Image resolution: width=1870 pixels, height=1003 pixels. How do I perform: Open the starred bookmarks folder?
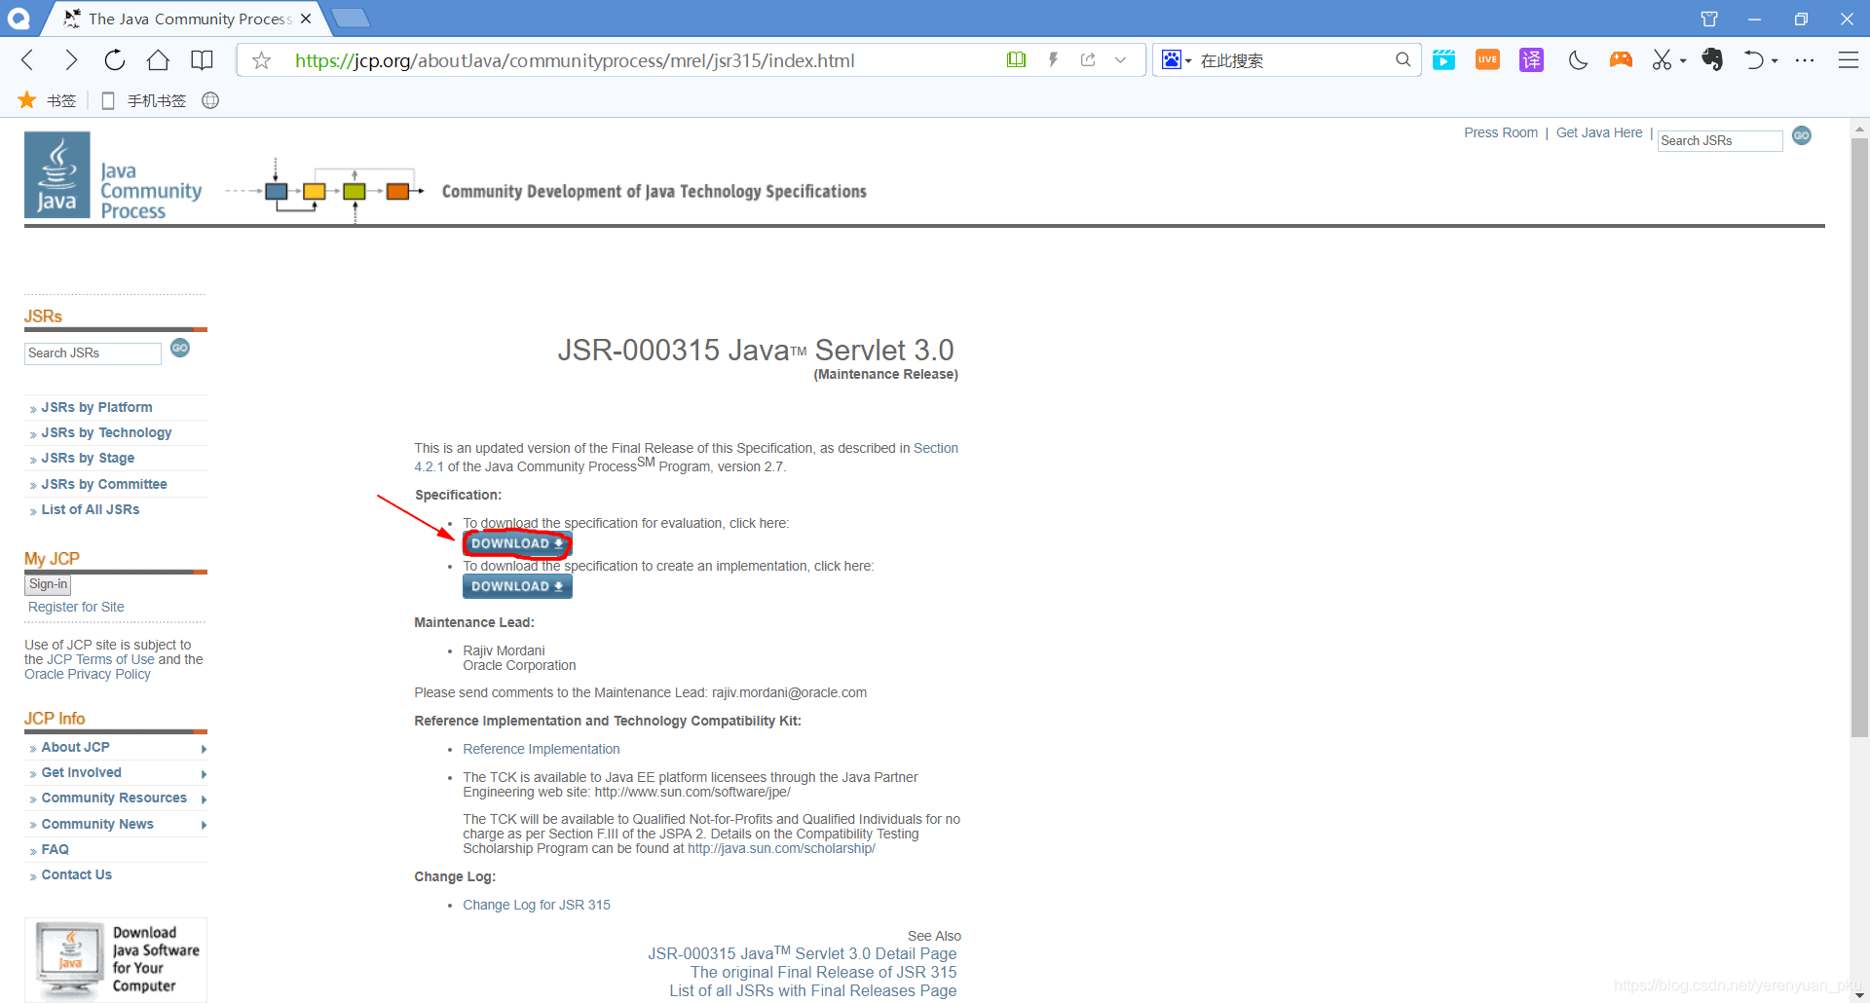[x=47, y=100]
